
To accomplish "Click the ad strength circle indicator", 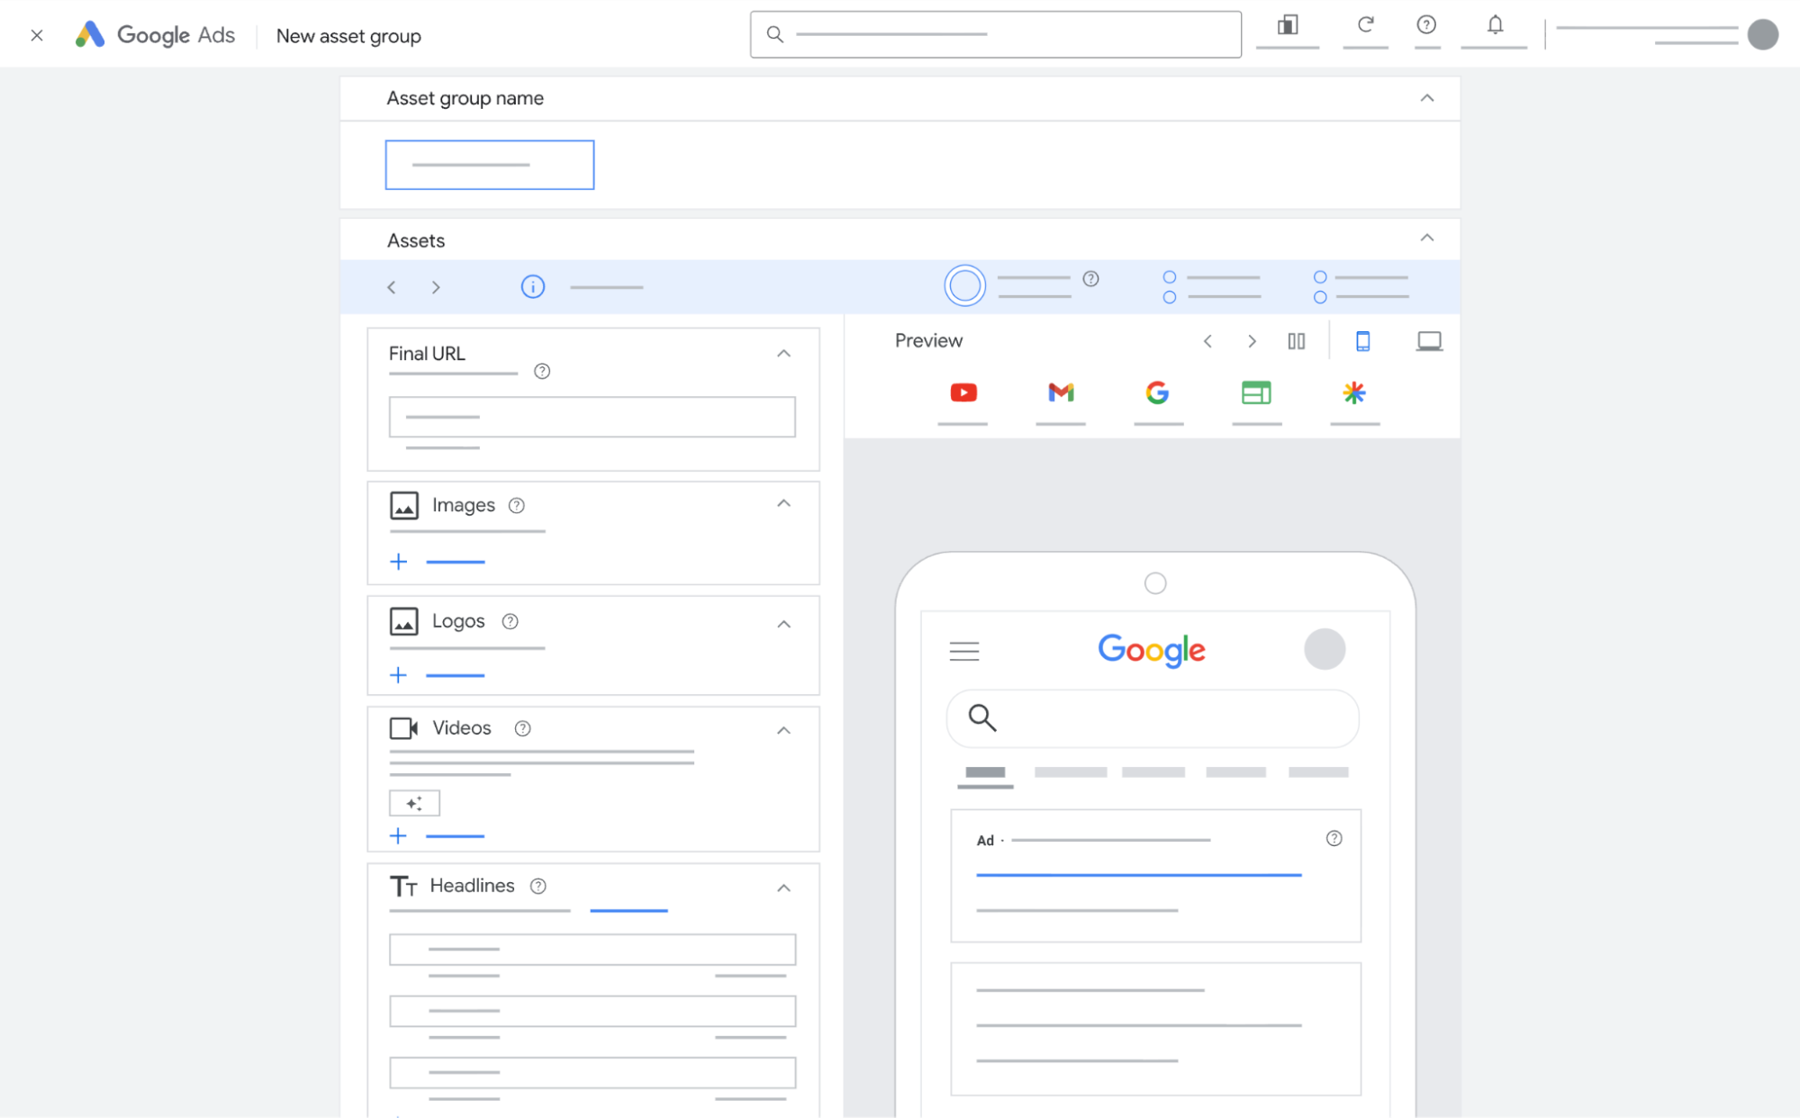I will tap(964, 286).
